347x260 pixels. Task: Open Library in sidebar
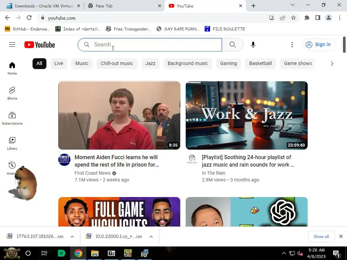point(12,143)
